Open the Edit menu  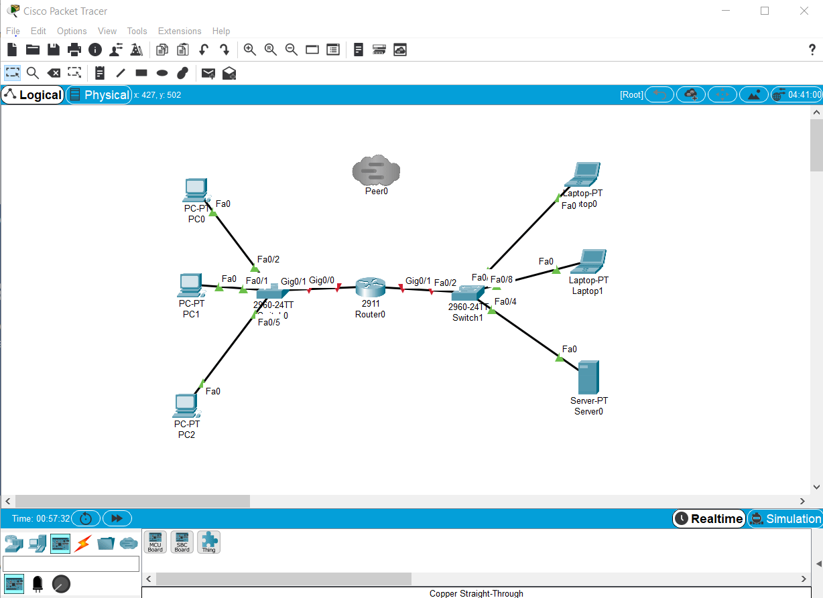coord(38,31)
